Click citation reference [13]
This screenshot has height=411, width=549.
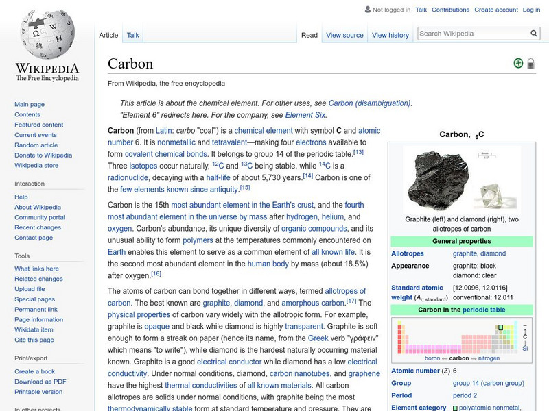pos(358,152)
